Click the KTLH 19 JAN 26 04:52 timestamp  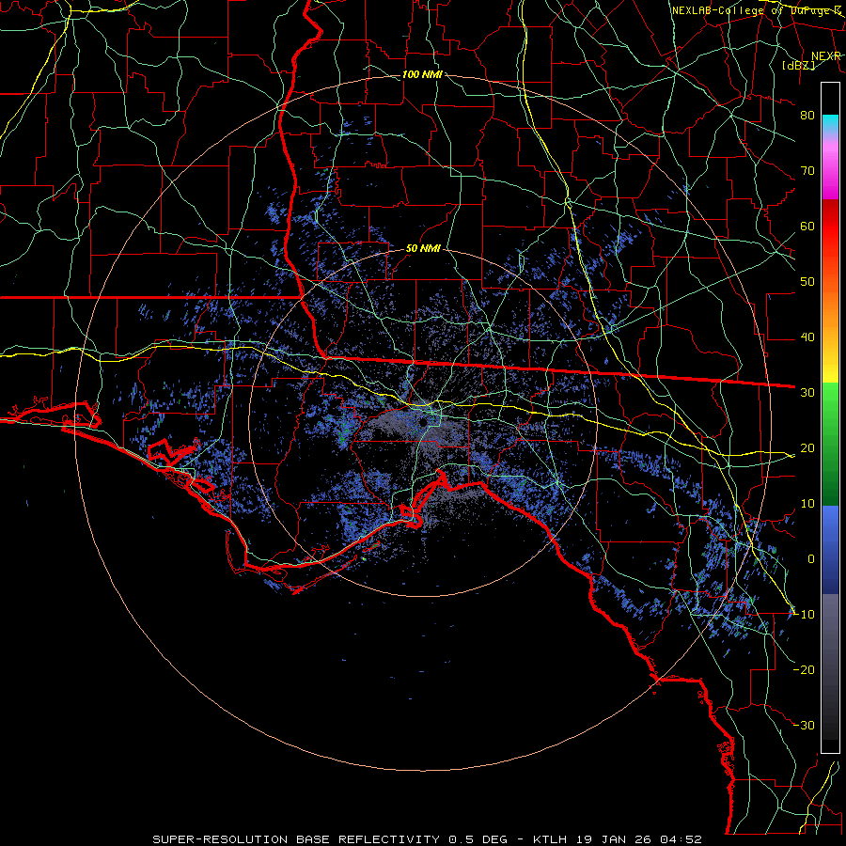pyautogui.click(x=618, y=839)
